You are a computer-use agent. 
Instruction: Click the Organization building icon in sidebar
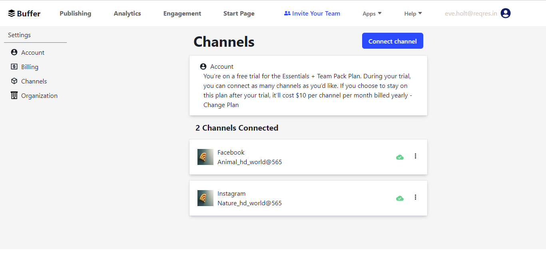14,95
